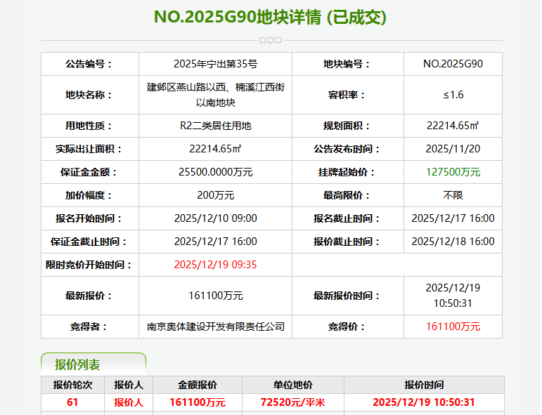Click the latest bid time 10:50:31 cell
Screen dimensions: 542x415
(x=453, y=296)
